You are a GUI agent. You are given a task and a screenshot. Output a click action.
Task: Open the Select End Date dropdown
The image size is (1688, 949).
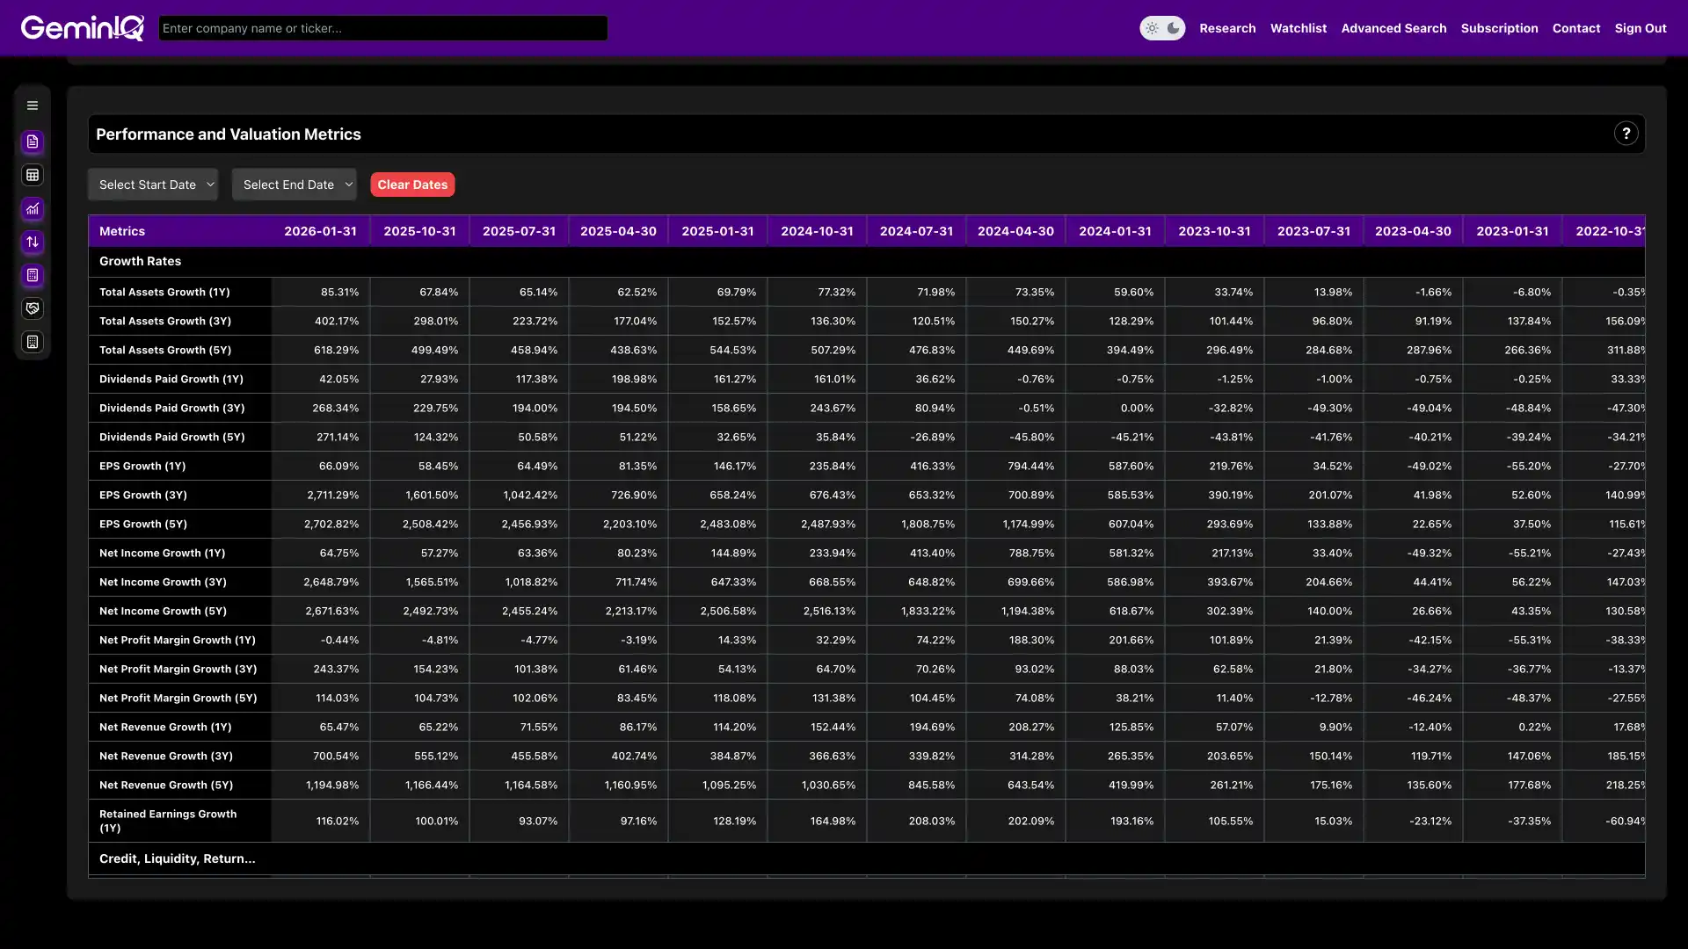click(x=295, y=185)
